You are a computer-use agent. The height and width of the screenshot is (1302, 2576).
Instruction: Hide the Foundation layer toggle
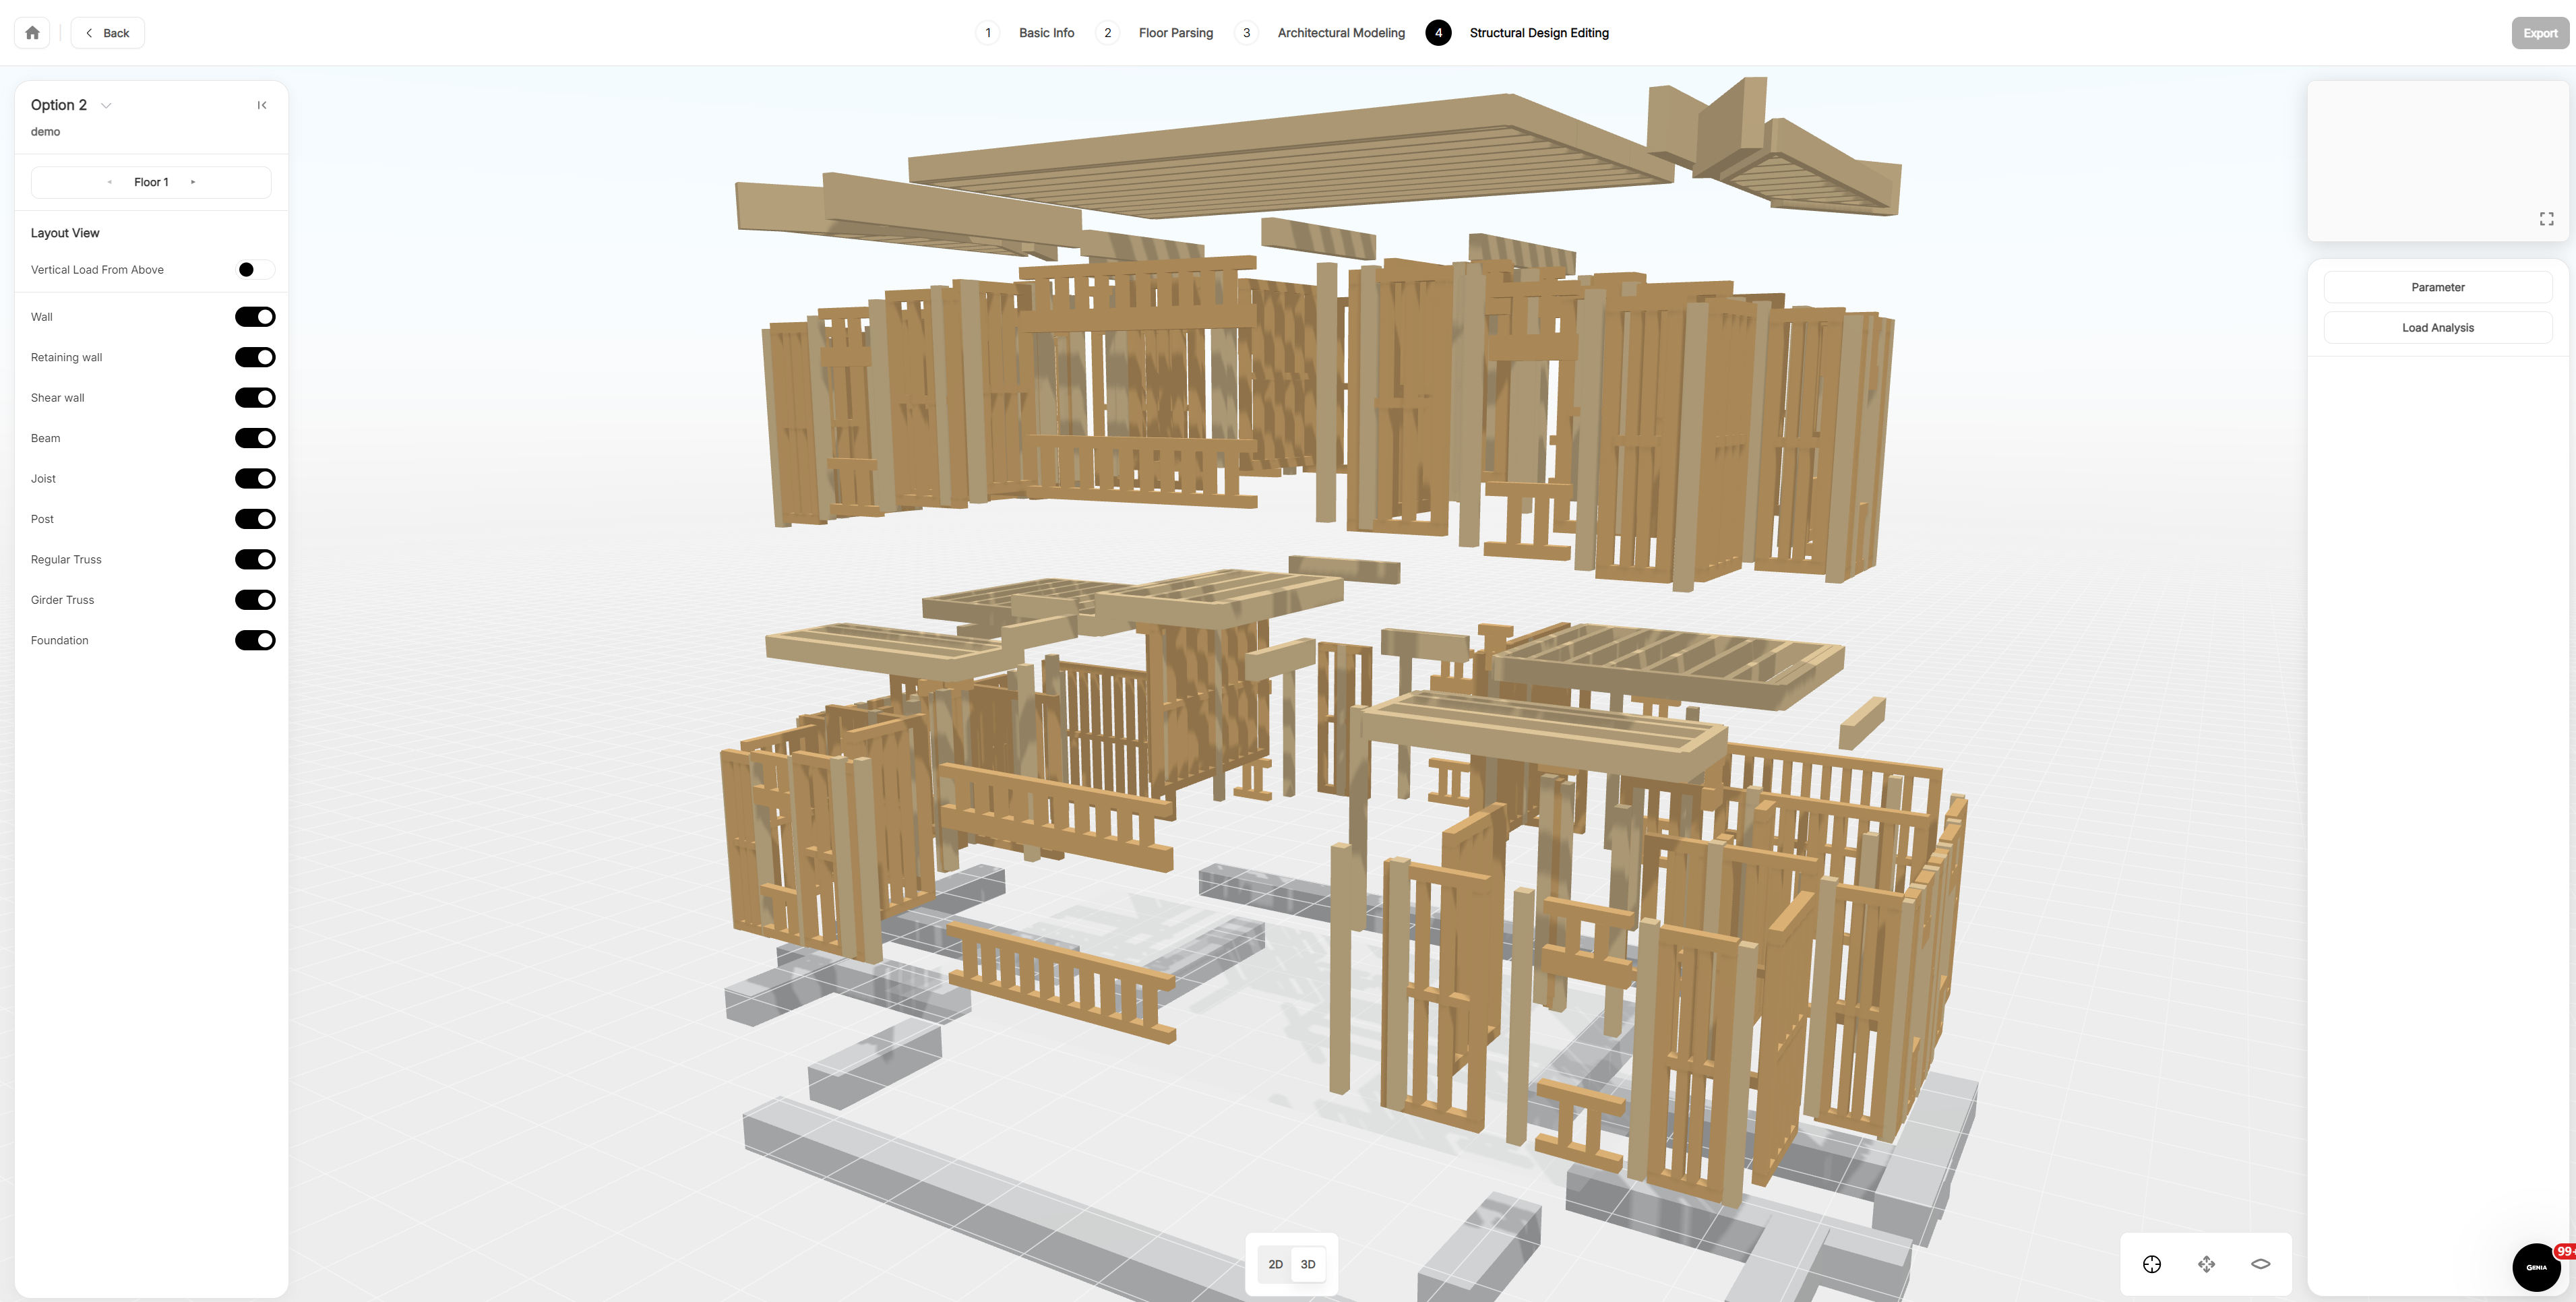pyautogui.click(x=254, y=640)
